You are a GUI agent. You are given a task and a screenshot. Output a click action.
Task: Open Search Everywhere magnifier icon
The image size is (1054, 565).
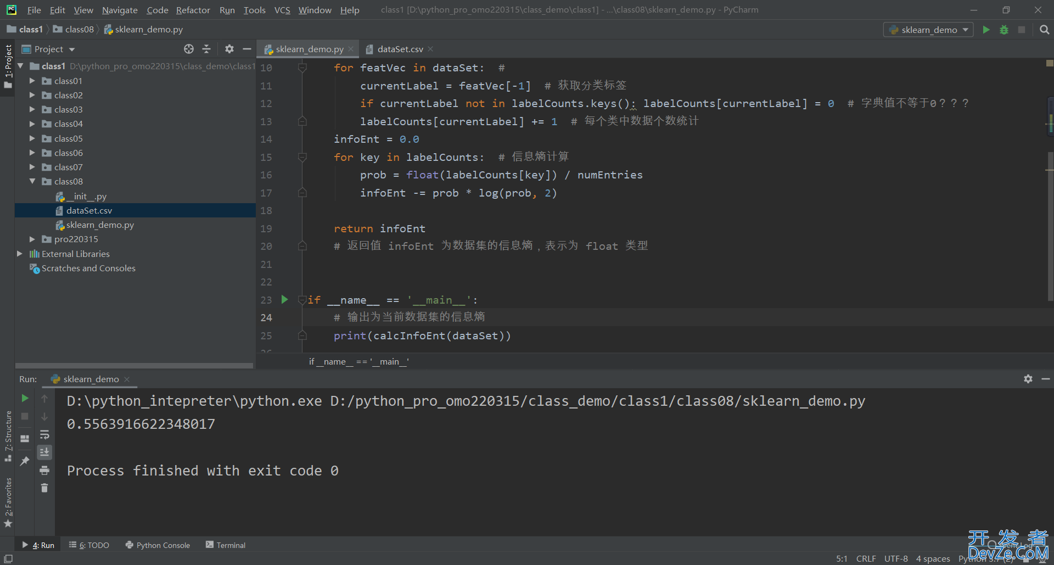click(1044, 30)
